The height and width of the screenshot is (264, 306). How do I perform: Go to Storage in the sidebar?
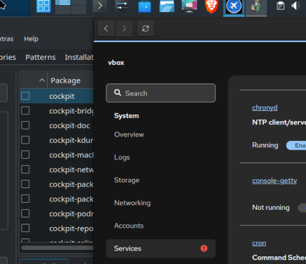tap(127, 180)
